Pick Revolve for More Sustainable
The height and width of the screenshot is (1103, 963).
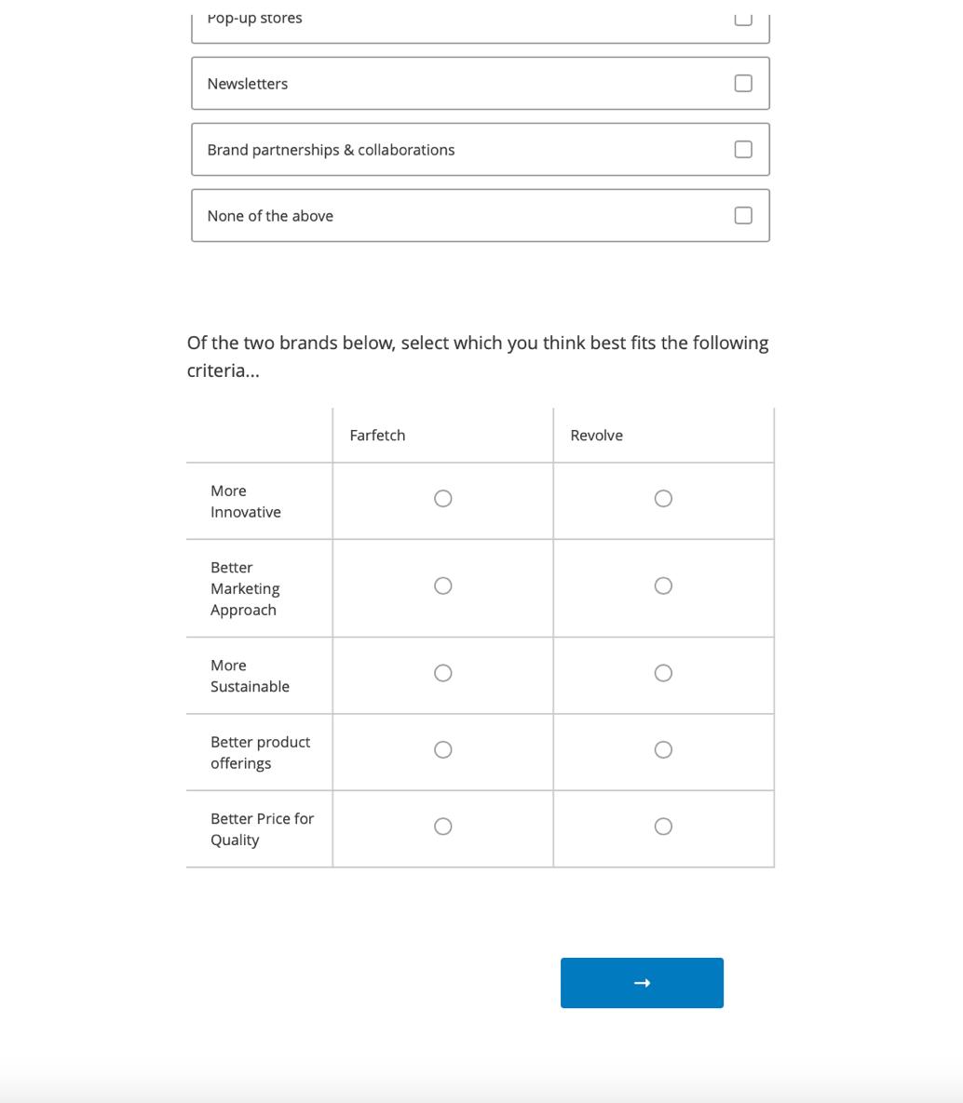pyautogui.click(x=663, y=673)
